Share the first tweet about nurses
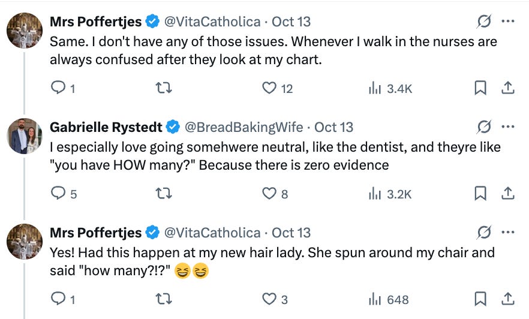The height and width of the screenshot is (319, 529). 507,89
